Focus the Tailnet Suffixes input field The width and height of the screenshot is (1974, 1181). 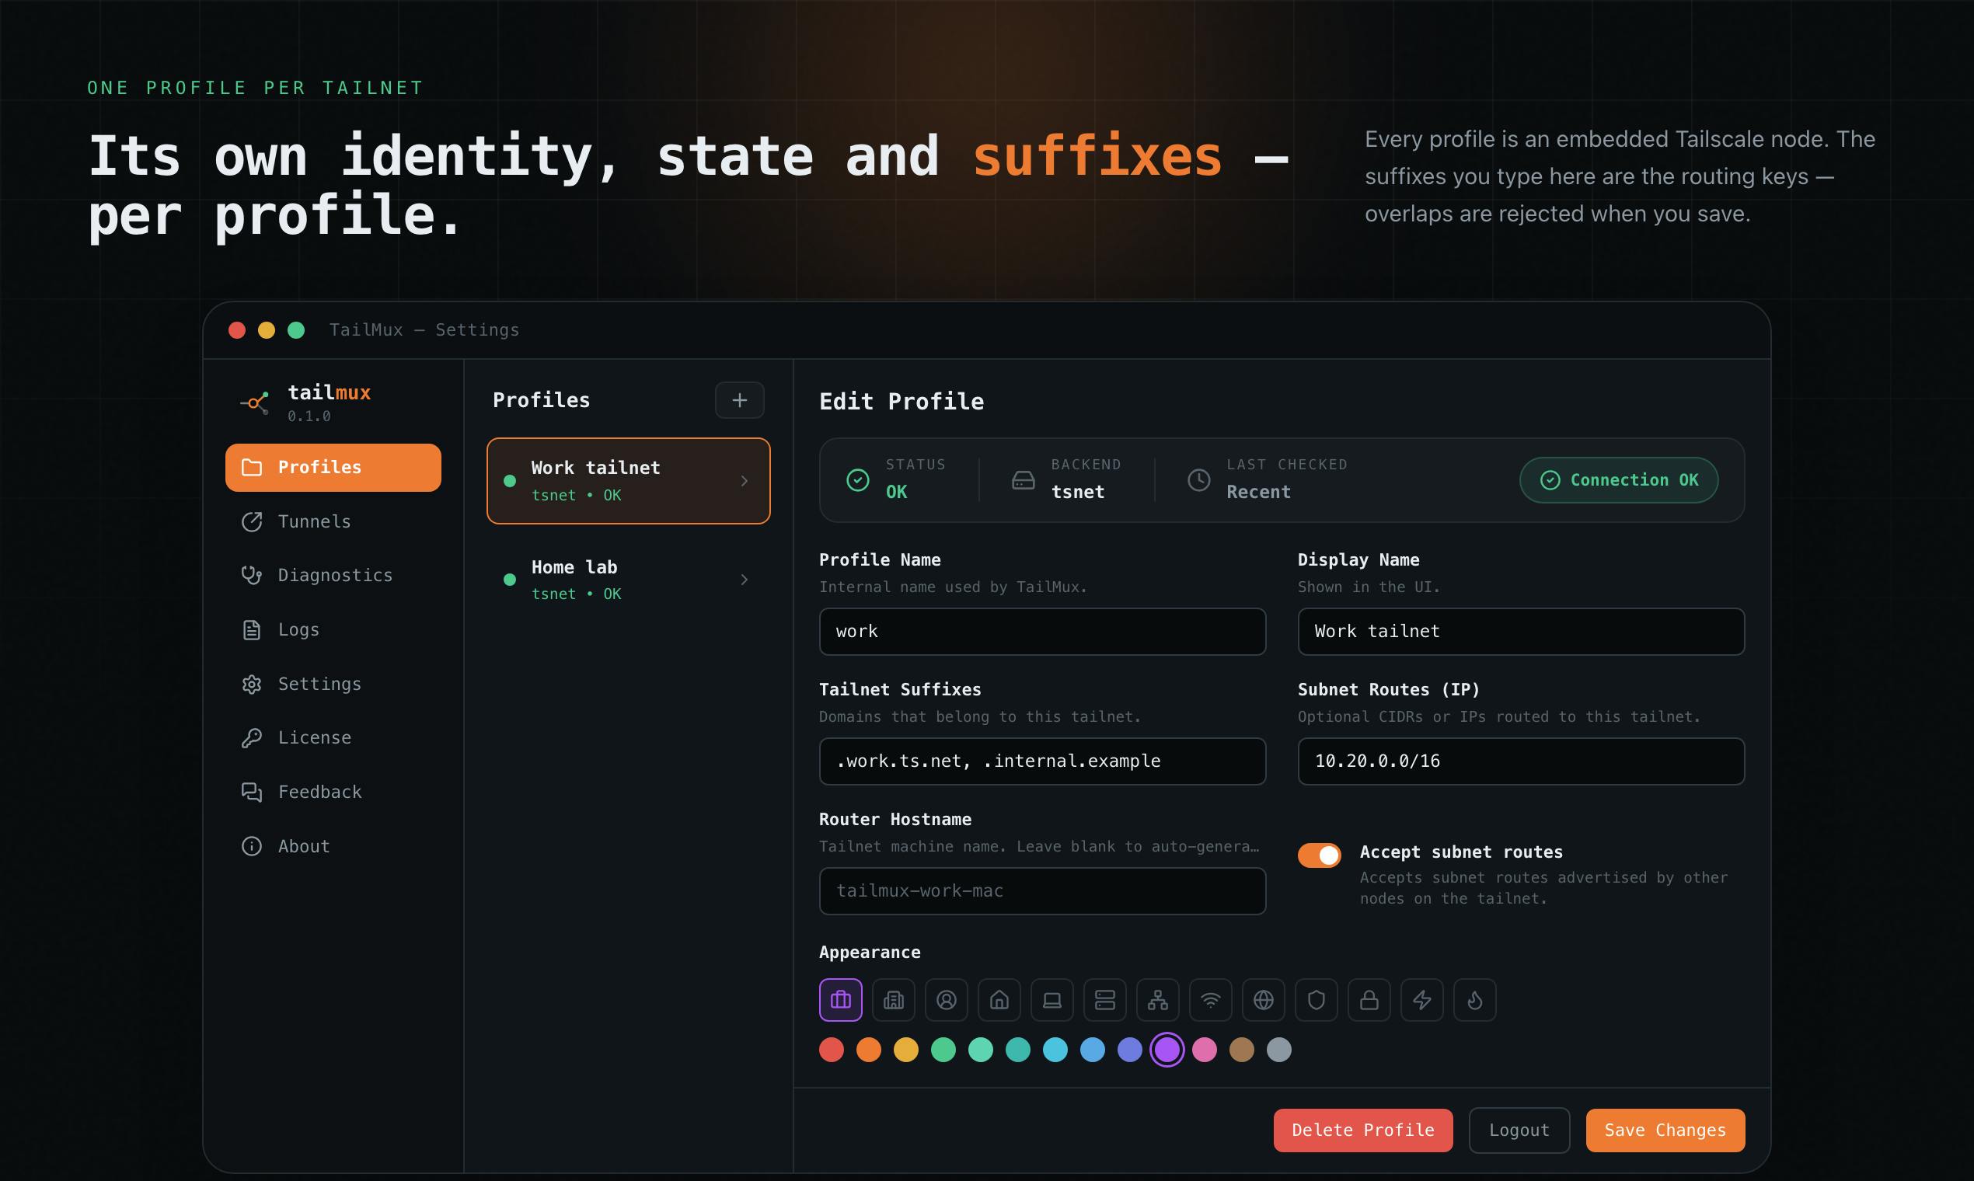(1042, 761)
